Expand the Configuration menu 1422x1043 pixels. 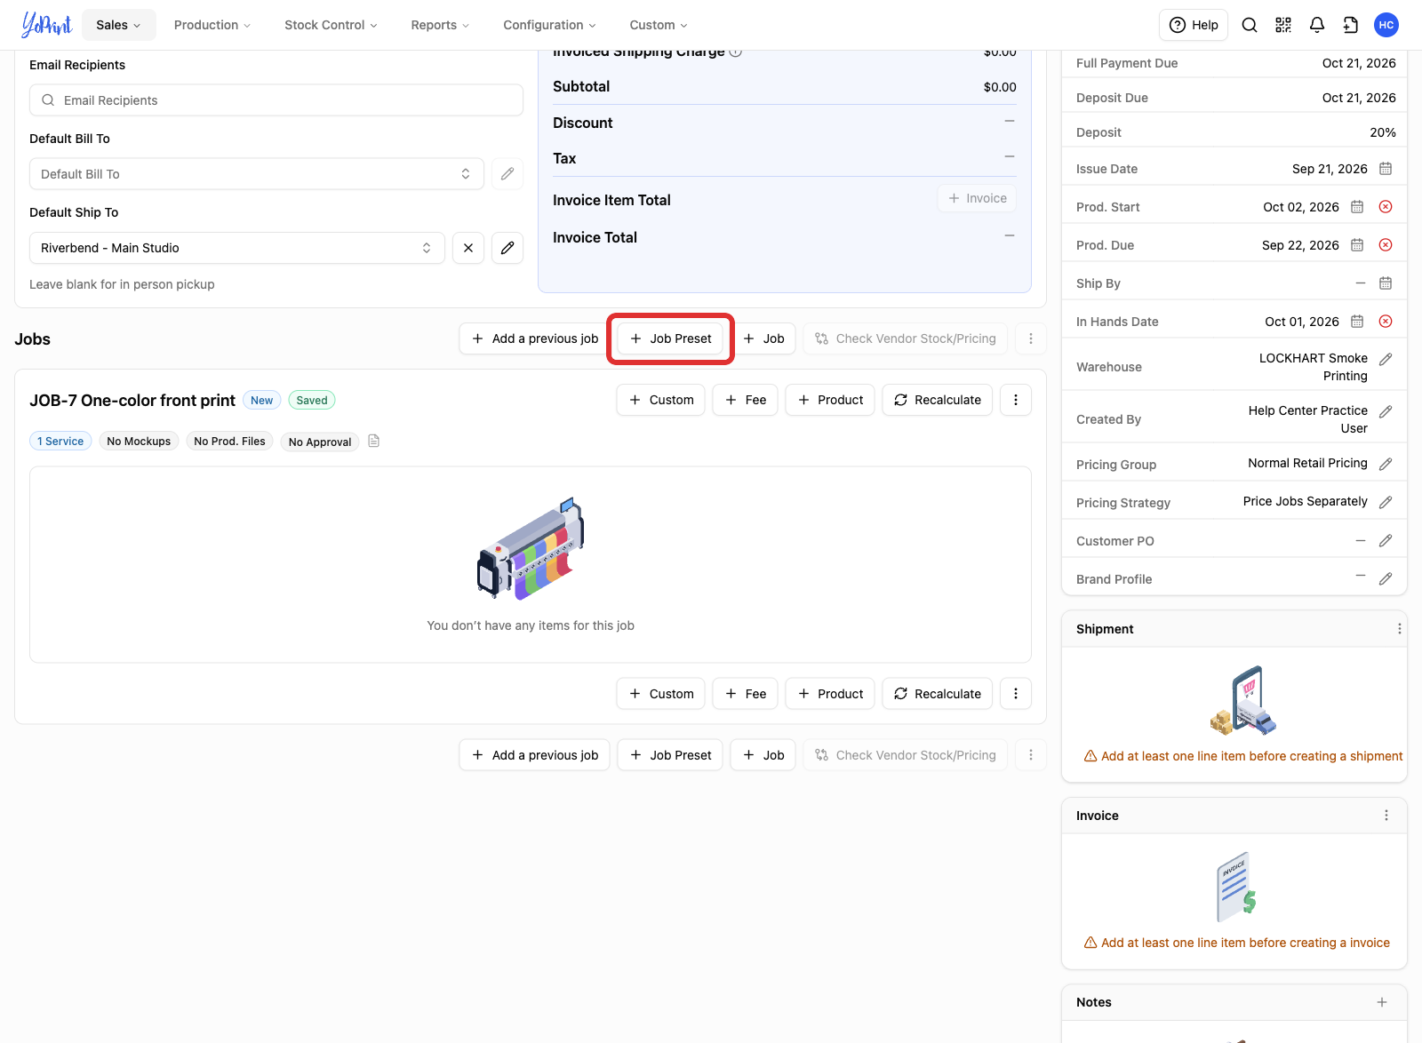pyautogui.click(x=549, y=25)
